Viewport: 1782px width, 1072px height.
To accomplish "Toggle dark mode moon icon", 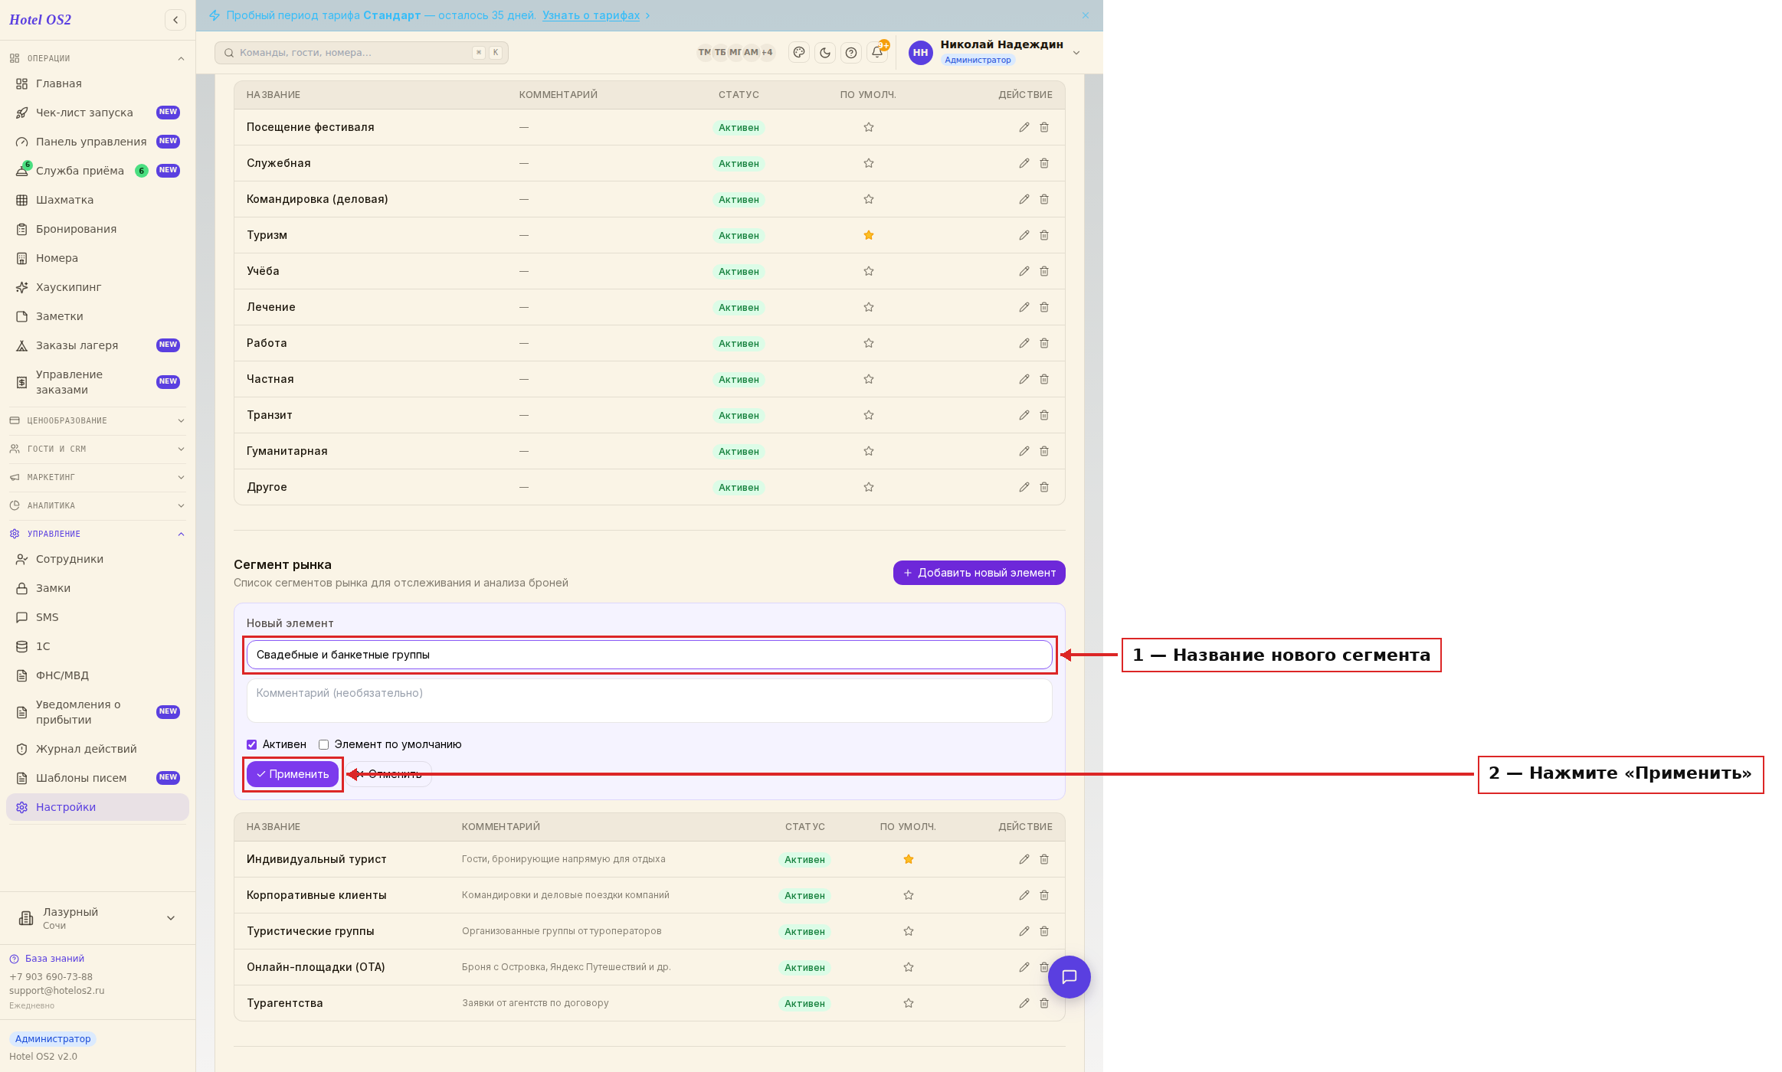I will pos(825,53).
